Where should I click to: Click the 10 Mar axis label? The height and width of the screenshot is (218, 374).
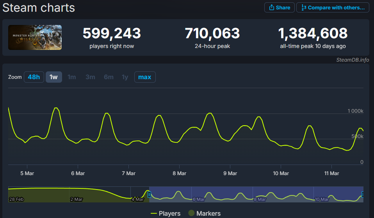pyautogui.click(x=281, y=173)
